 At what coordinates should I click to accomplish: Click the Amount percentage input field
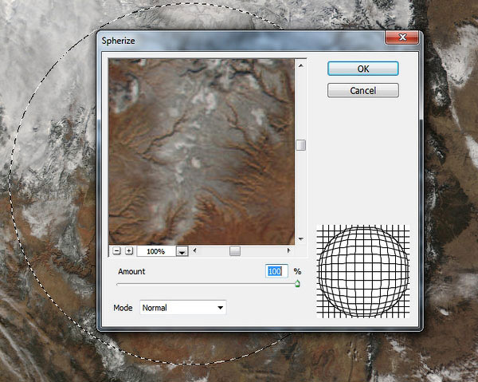tap(276, 272)
